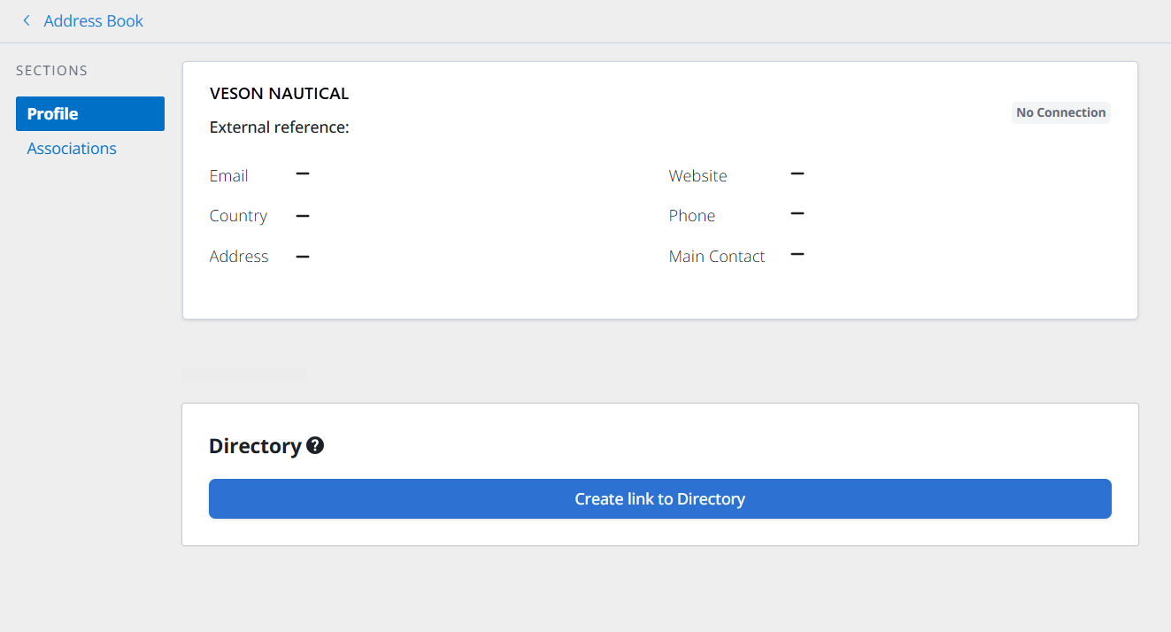Click the Main Contact field label

pos(717,256)
